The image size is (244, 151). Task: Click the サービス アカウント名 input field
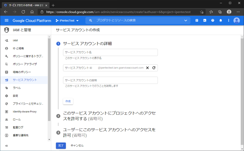[110, 52]
